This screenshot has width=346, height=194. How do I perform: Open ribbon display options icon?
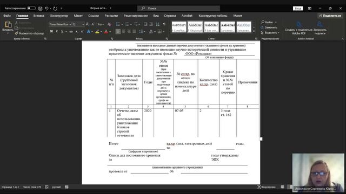click(310, 9)
